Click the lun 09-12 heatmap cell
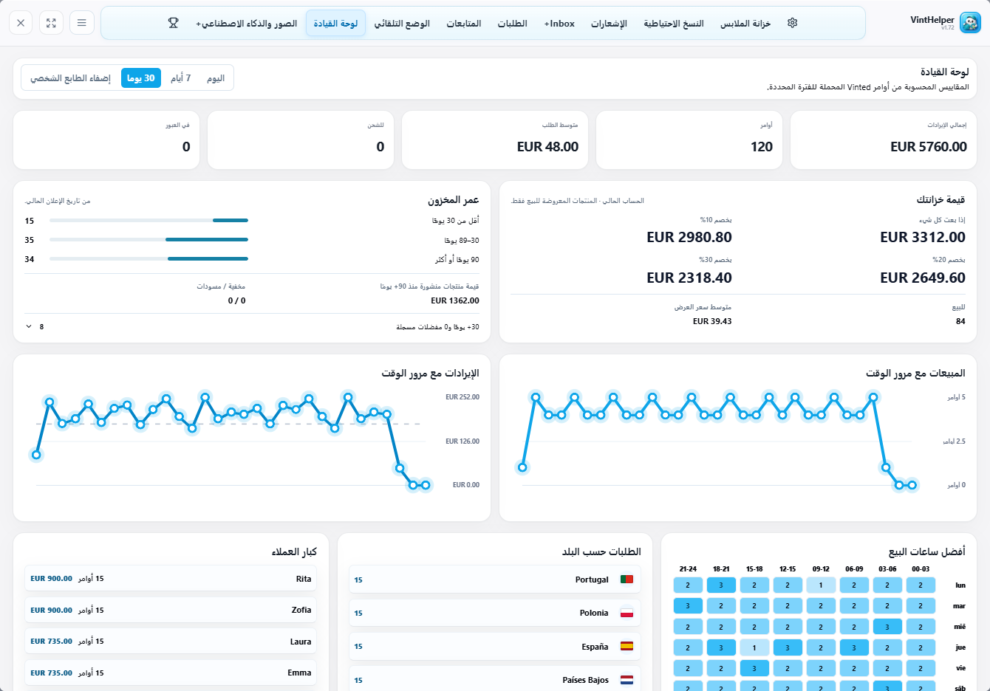The height and width of the screenshot is (691, 990). click(821, 585)
